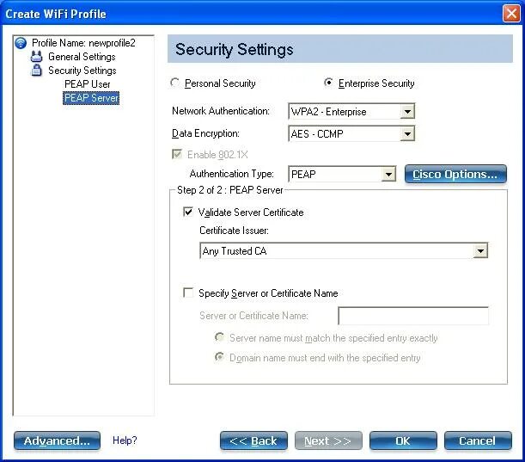The width and height of the screenshot is (525, 462).
Task: Click the Network Authentication: label
Action: pos(221,111)
